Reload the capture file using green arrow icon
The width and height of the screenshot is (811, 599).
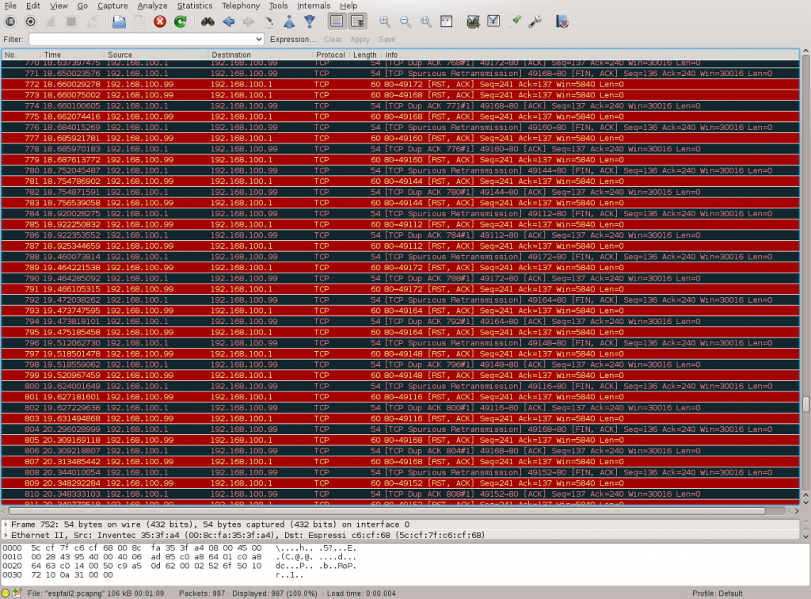point(181,21)
